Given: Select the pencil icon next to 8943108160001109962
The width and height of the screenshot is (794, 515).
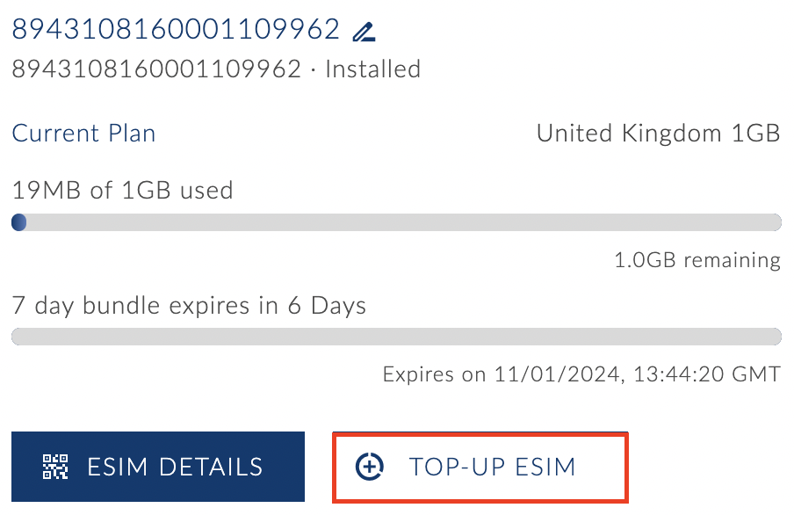Looking at the screenshot, I should pyautogui.click(x=365, y=29).
